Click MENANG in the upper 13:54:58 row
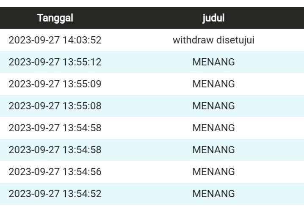 213,128
